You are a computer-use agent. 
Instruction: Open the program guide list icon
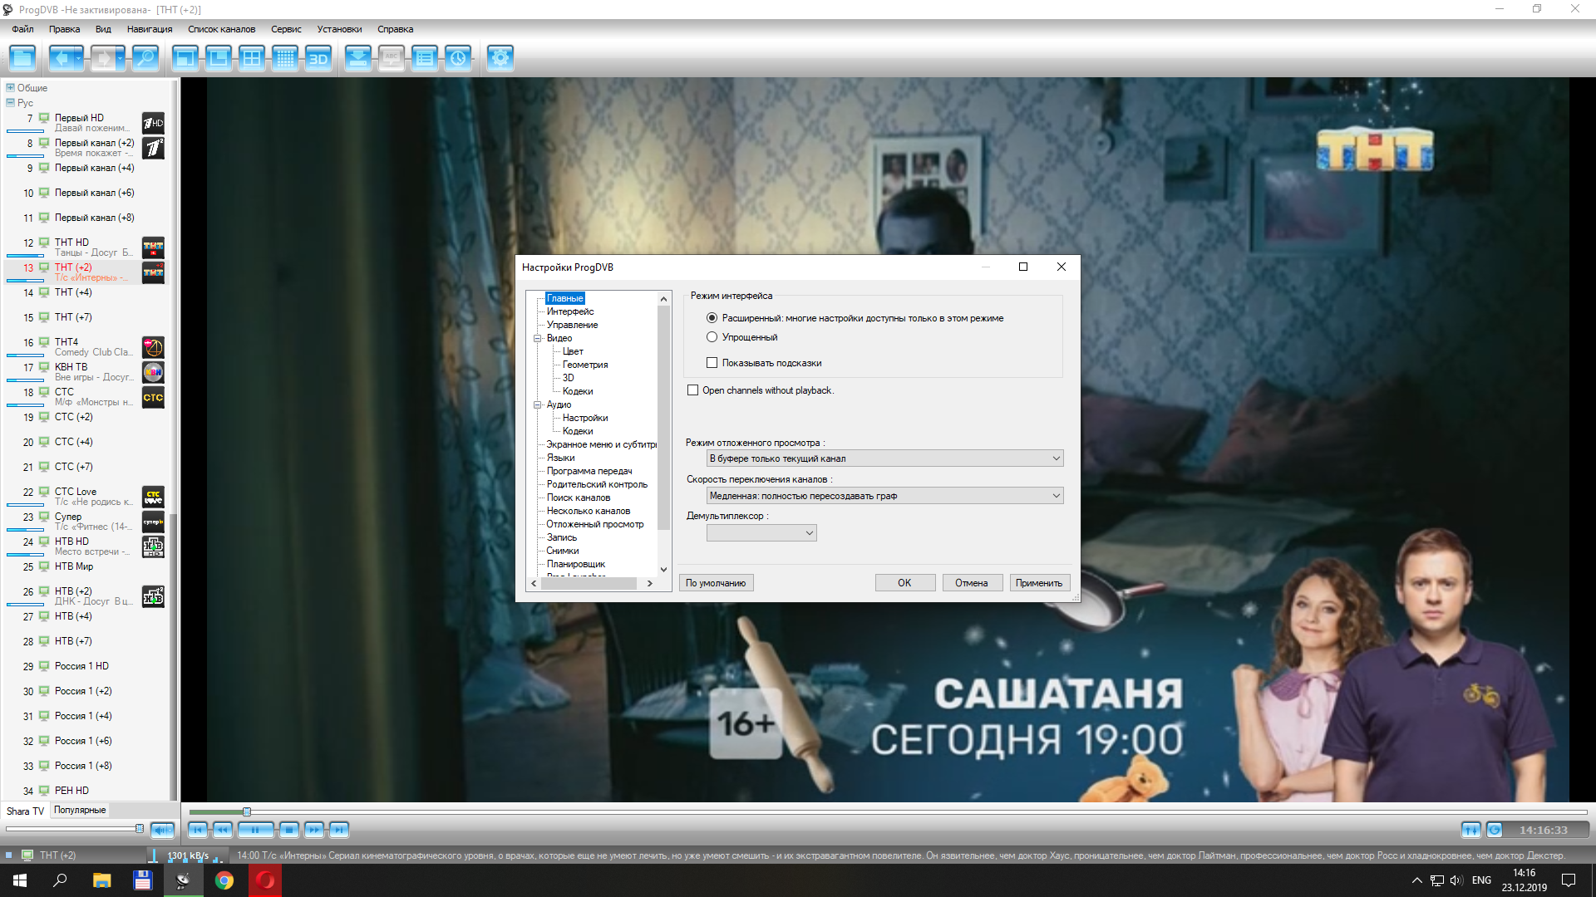point(425,58)
